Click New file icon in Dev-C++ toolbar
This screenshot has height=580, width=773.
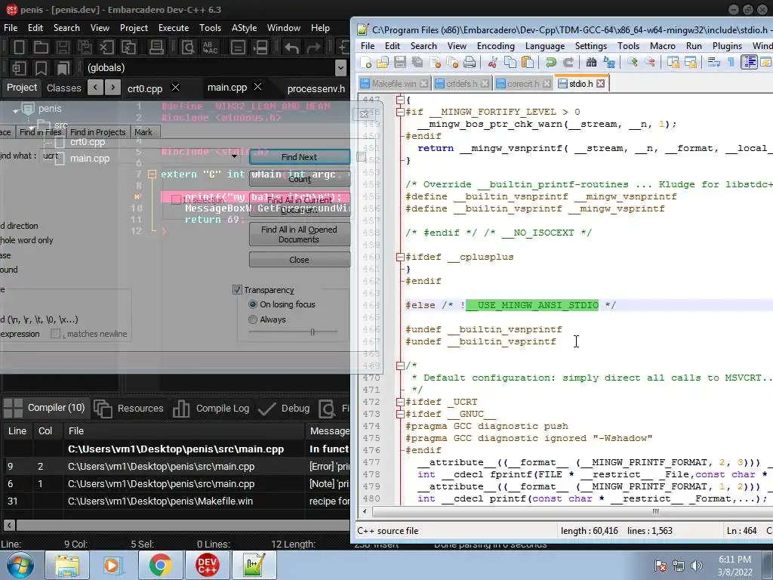click(19, 48)
